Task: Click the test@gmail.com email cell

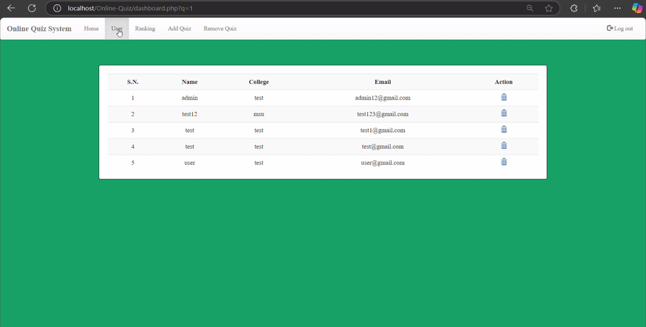Action: [x=383, y=146]
